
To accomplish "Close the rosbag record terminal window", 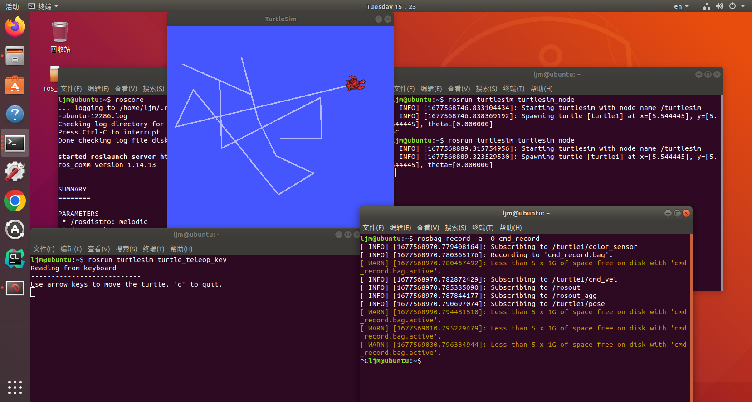I will click(x=686, y=213).
